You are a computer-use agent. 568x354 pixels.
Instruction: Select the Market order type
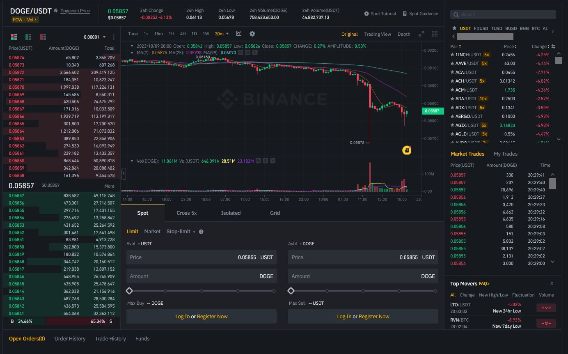pos(152,232)
